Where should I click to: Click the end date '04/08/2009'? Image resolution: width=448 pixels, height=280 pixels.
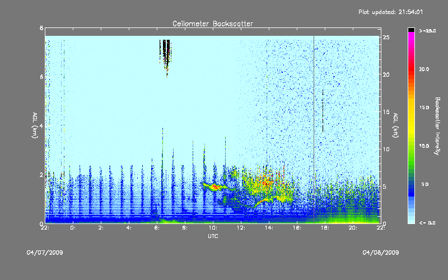coord(381,253)
